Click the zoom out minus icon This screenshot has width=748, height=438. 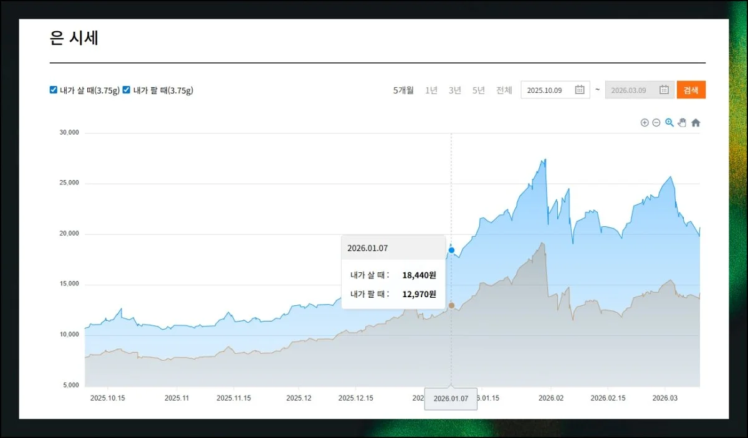656,123
